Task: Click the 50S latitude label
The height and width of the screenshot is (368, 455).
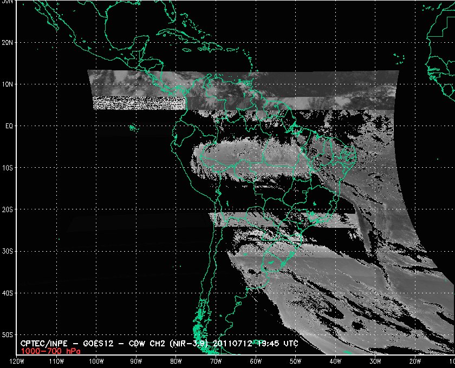Action: pos(8,335)
